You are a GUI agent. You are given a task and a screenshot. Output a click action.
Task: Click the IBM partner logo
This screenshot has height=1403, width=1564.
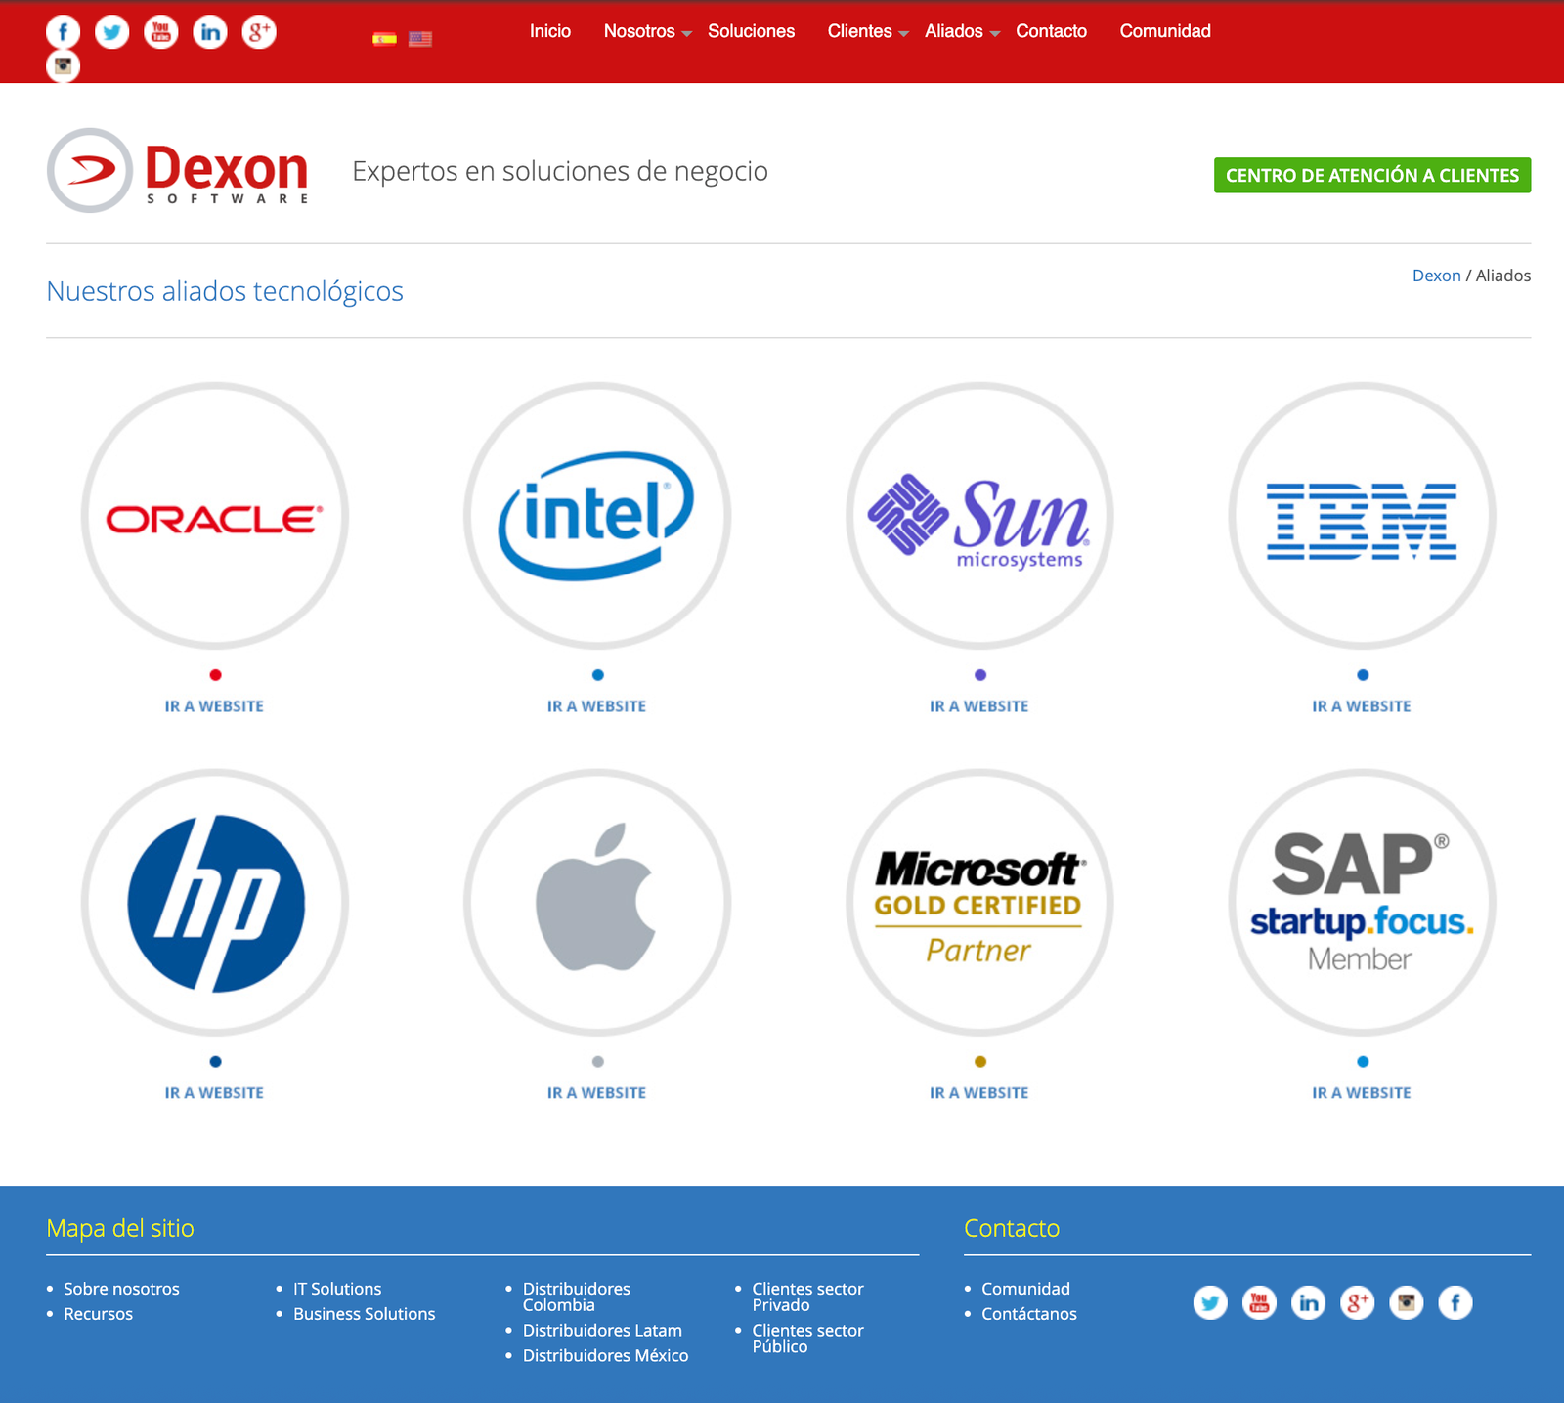tap(1362, 516)
